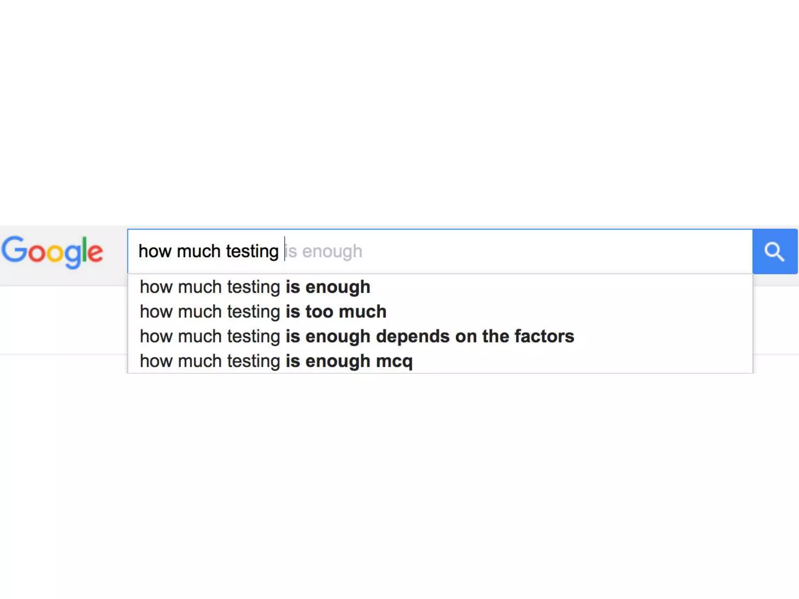
Task: Click the bold "too much" text in suggestions
Action: pyautogui.click(x=346, y=312)
